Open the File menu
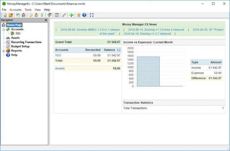This screenshot has height=151, width=230. coord(4,10)
